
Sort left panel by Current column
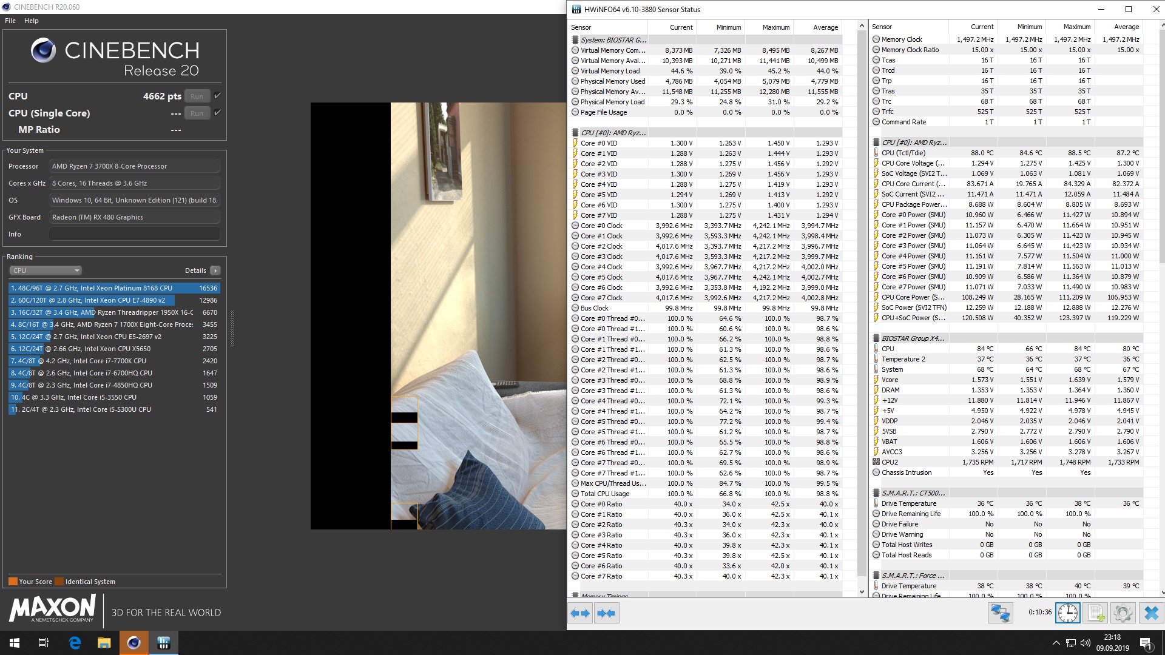672,27
